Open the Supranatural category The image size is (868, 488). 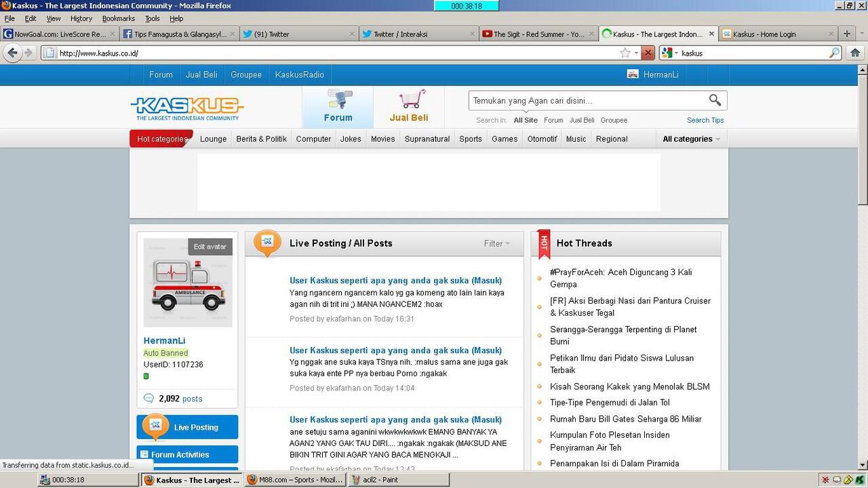[427, 139]
